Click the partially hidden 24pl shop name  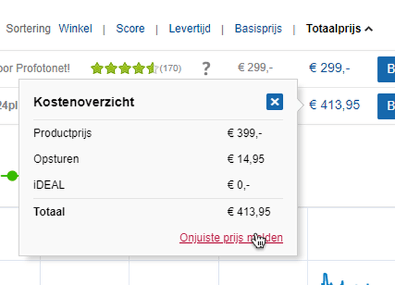pyautogui.click(x=9, y=105)
